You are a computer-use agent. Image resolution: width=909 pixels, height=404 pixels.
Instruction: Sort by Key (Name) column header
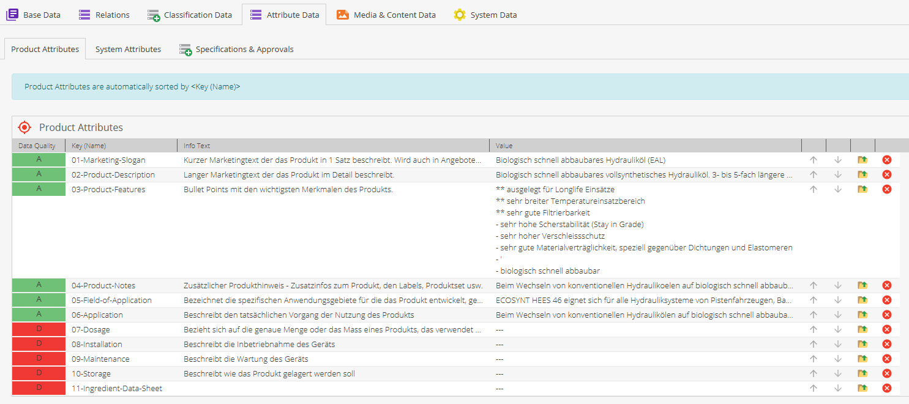tap(89, 146)
